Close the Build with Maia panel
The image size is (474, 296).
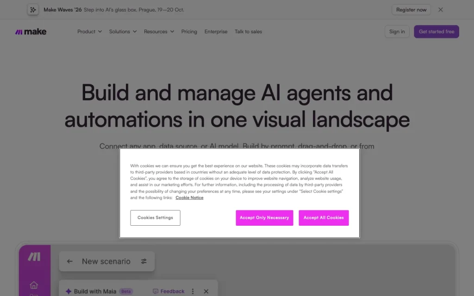(x=206, y=291)
